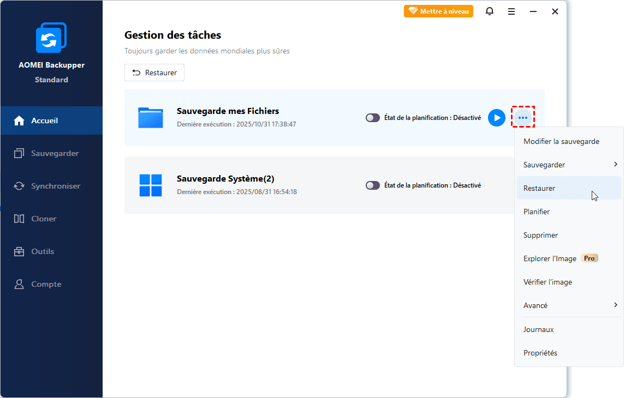Viewport: 625px width, 398px height.
Task: Click the Windows icon of Sauvegarde Système(2)
Action: coord(151,185)
